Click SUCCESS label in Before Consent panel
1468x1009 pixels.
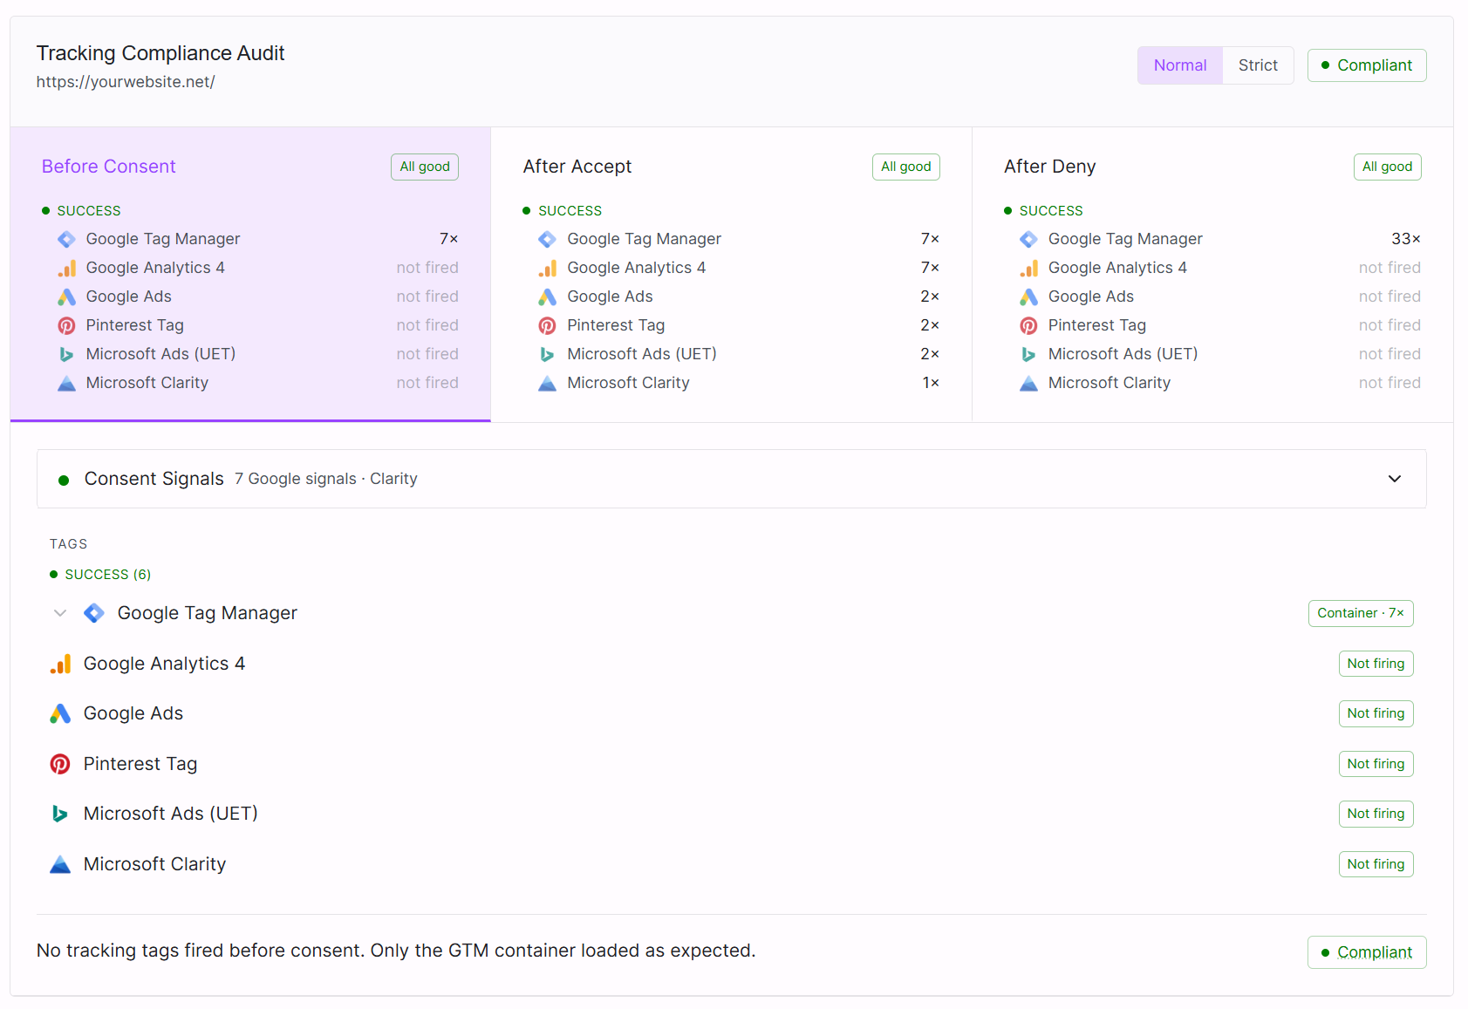(x=89, y=211)
